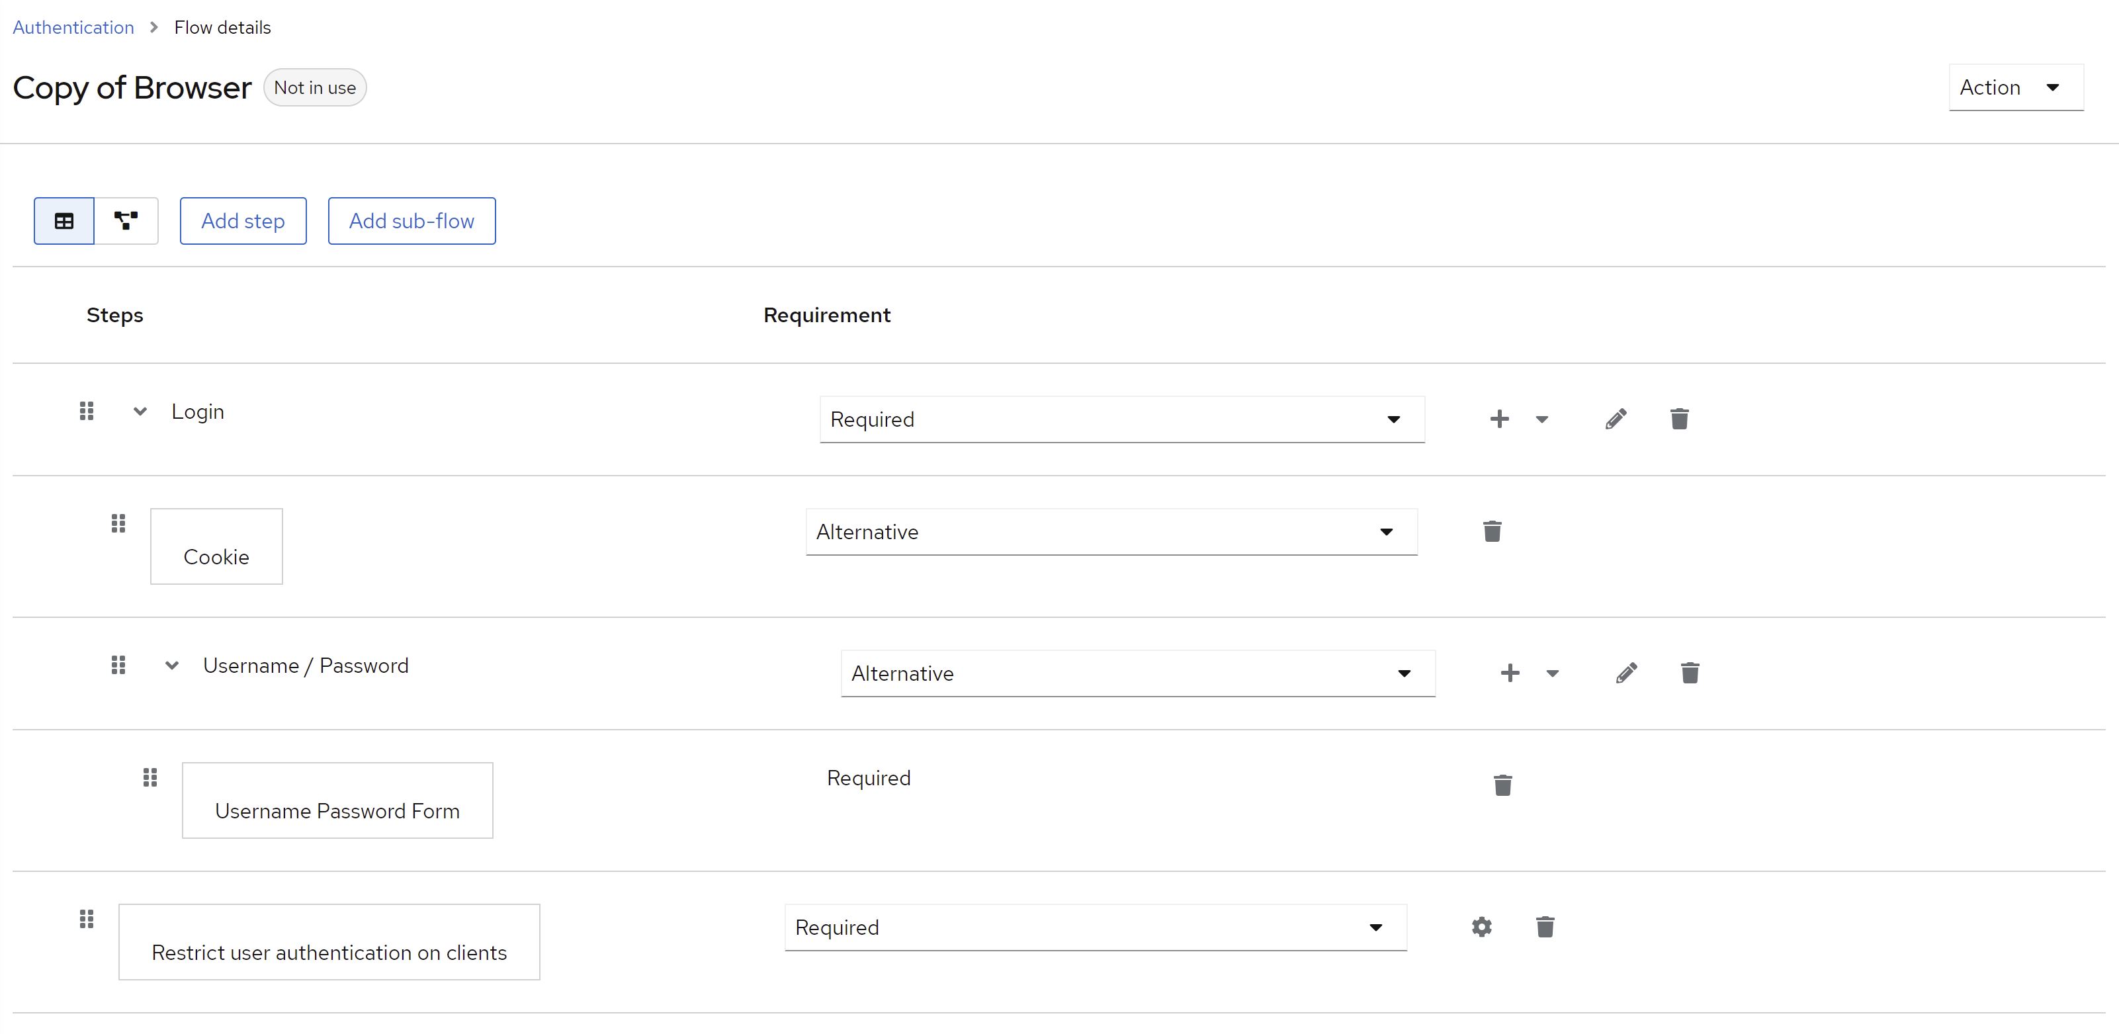Delete the Login sub-flow
The height and width of the screenshot is (1034, 2119).
click(x=1679, y=419)
